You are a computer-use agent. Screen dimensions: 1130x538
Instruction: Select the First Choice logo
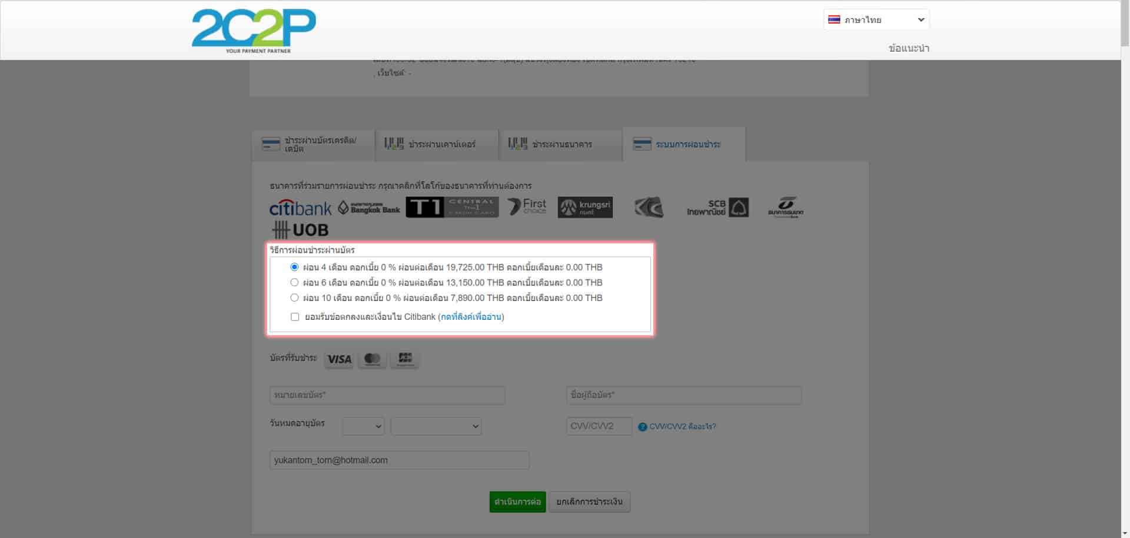coord(527,206)
